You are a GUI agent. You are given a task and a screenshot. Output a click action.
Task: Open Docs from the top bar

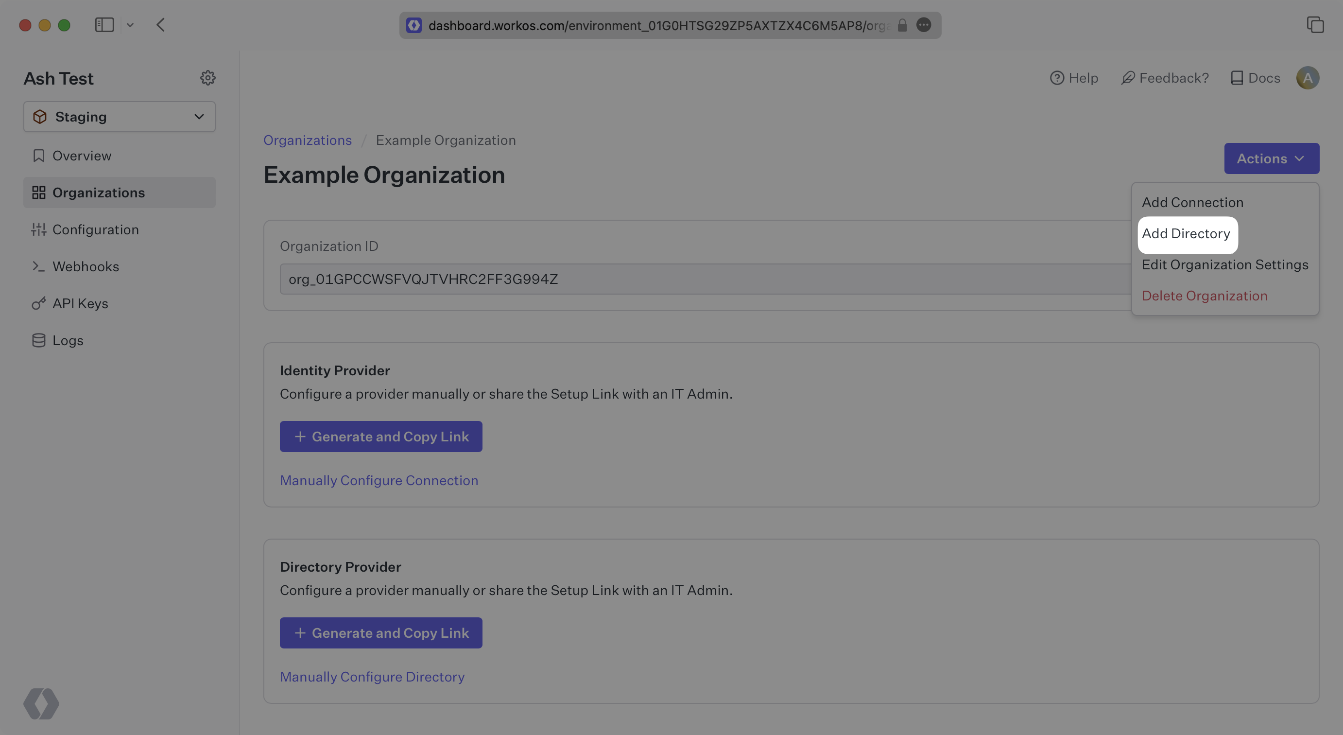click(x=1255, y=78)
